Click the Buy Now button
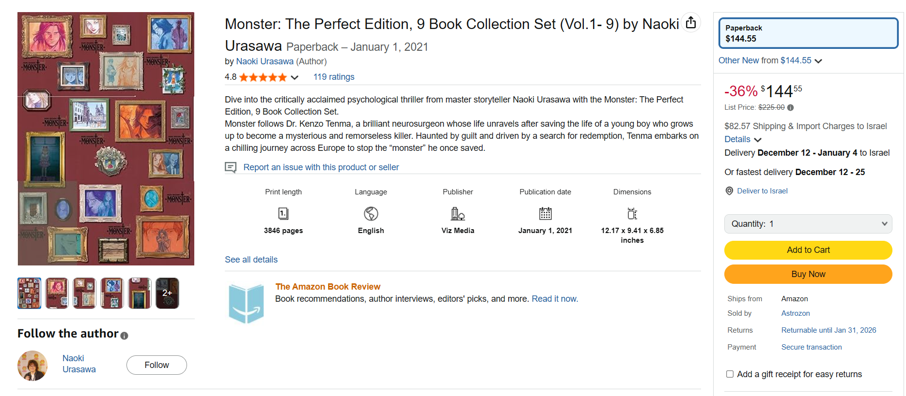This screenshot has height=396, width=906. coord(808,274)
